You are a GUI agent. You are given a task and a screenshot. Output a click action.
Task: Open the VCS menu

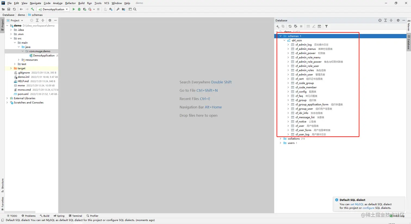107,3
